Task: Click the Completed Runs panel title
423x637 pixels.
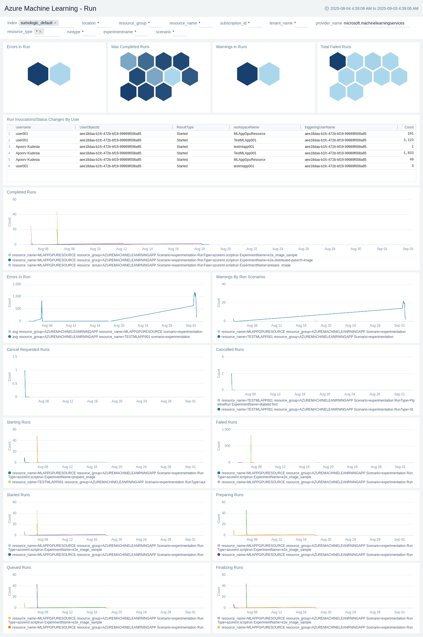Action: pos(21,192)
